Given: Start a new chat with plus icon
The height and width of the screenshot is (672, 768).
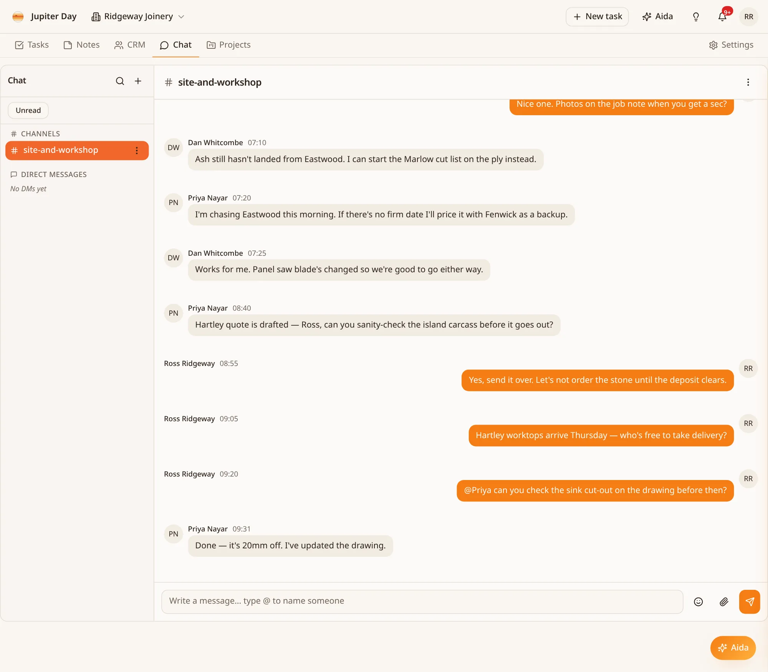Looking at the screenshot, I should click(x=138, y=81).
